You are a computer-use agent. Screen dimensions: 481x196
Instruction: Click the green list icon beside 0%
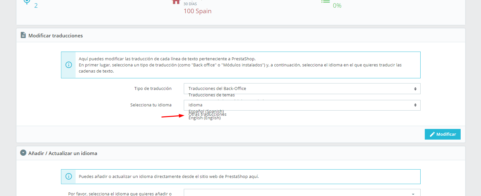point(325,1)
